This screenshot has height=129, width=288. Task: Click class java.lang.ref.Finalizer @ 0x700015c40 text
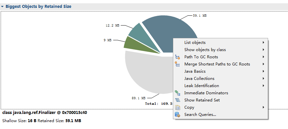point(45,112)
